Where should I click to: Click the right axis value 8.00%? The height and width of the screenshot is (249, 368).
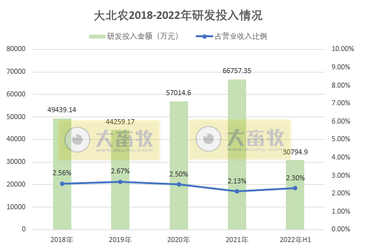click(x=341, y=85)
